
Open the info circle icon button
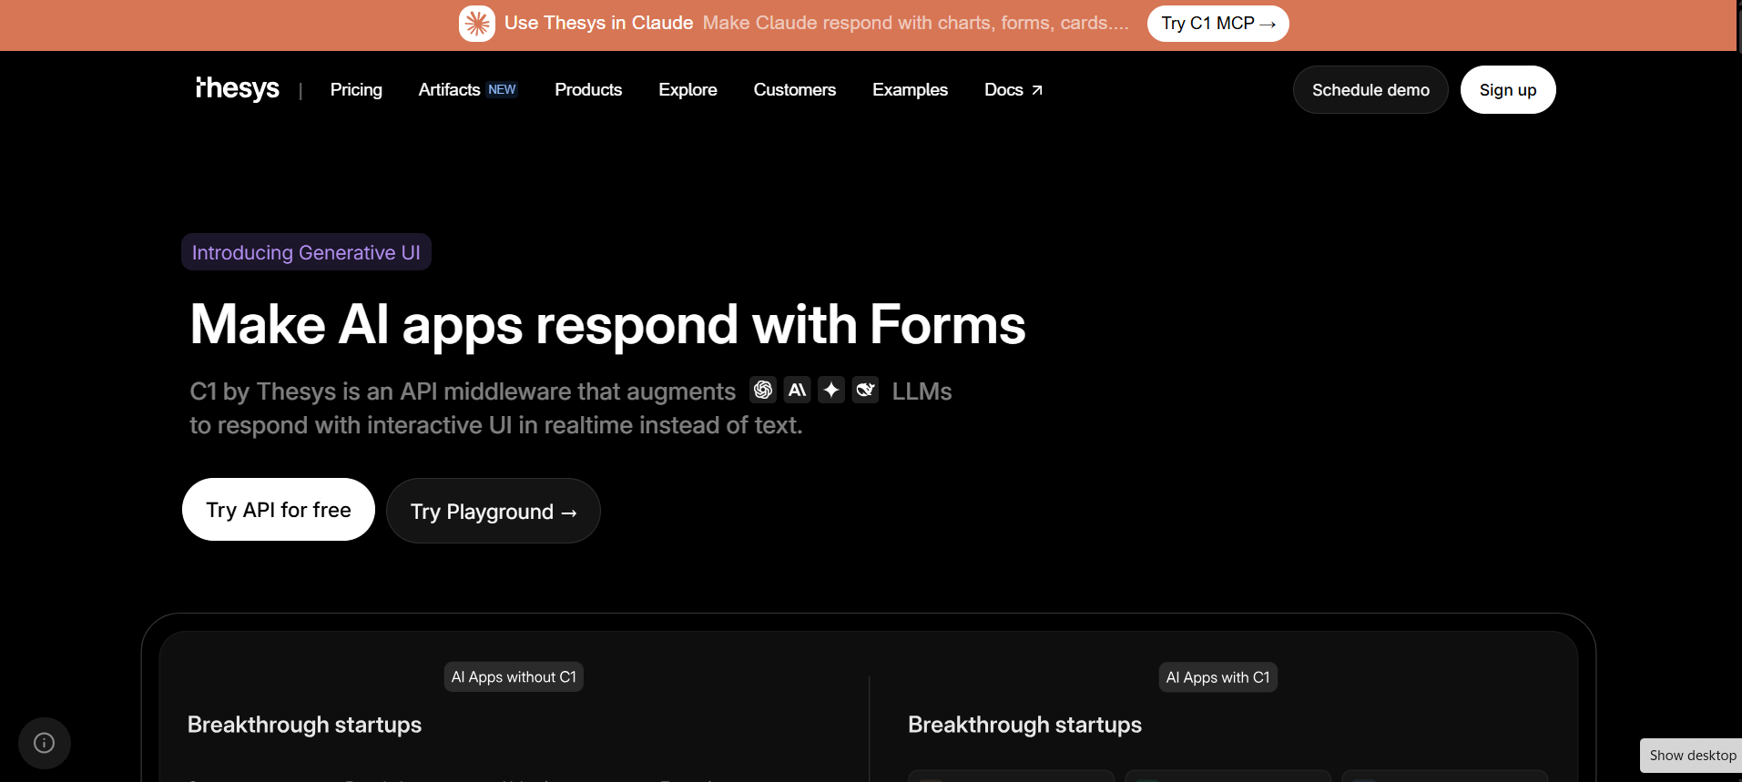pos(44,743)
